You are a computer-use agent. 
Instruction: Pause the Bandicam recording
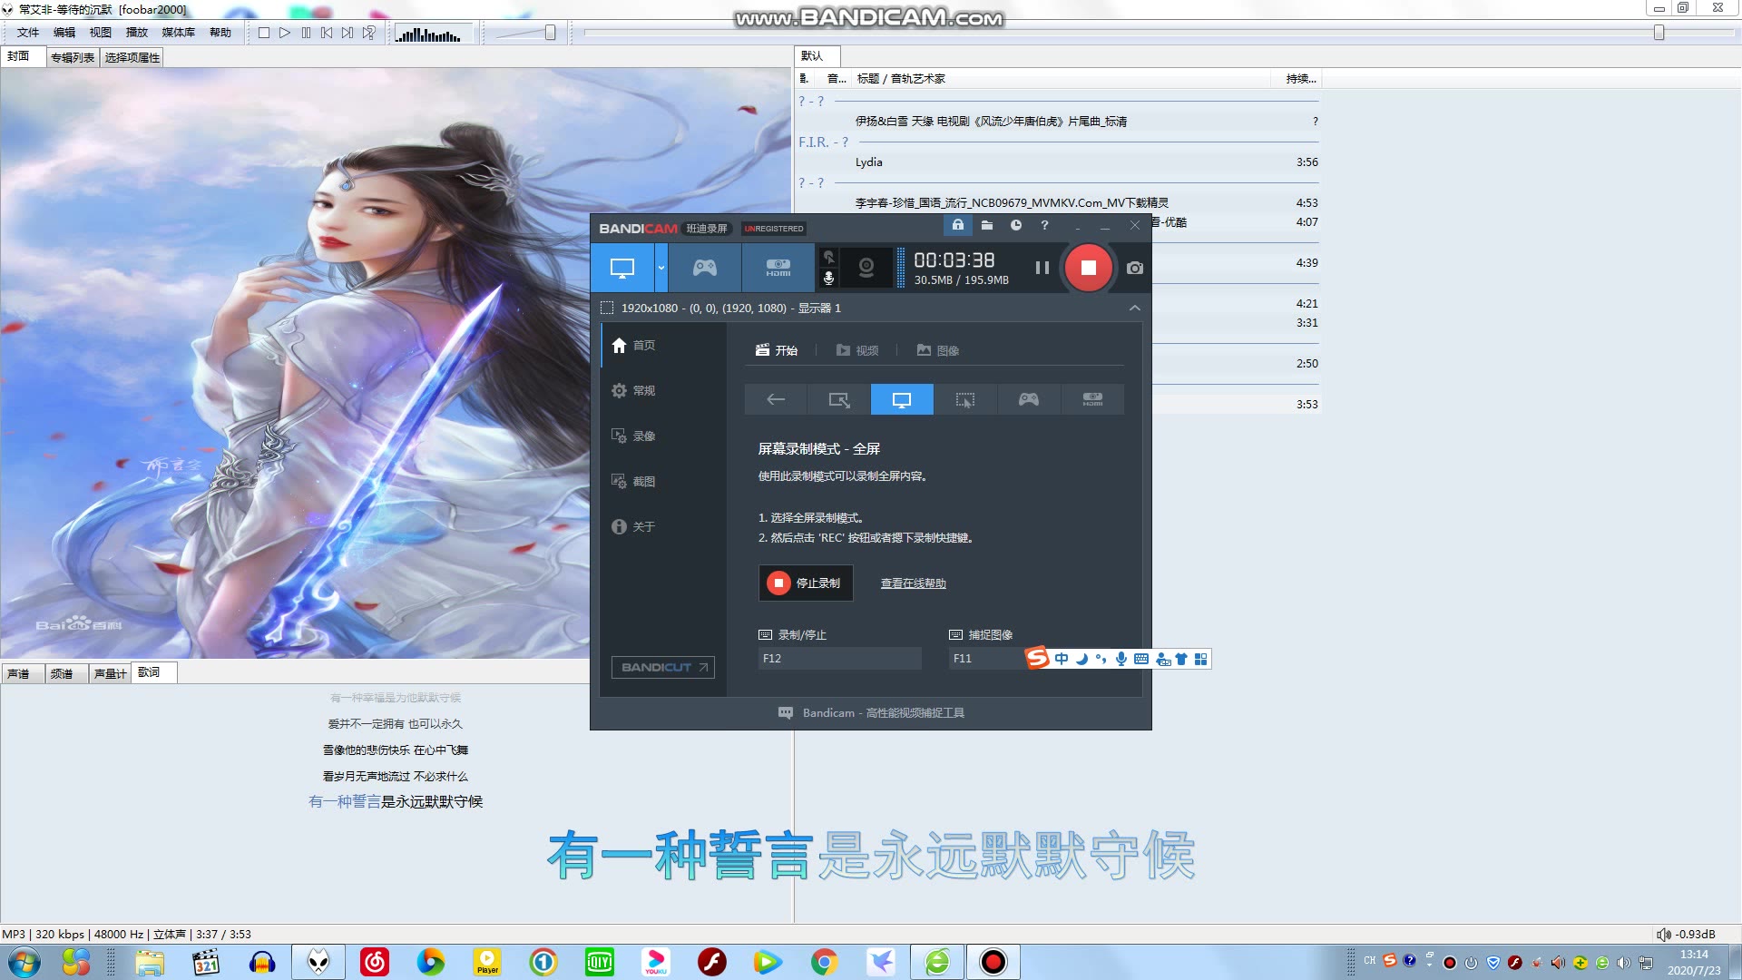click(x=1042, y=268)
